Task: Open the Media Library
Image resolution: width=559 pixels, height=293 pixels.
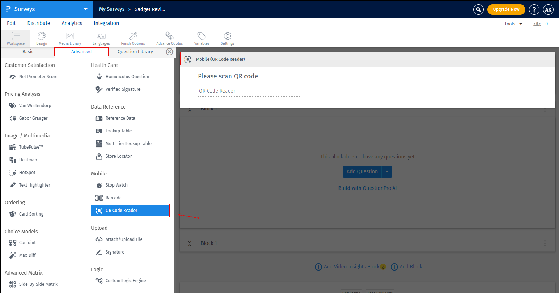Action: tap(69, 38)
